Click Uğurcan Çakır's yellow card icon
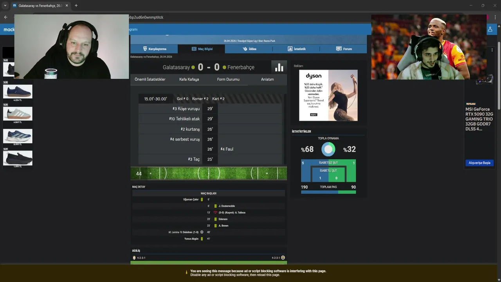This screenshot has height=282, width=501. point(202,199)
